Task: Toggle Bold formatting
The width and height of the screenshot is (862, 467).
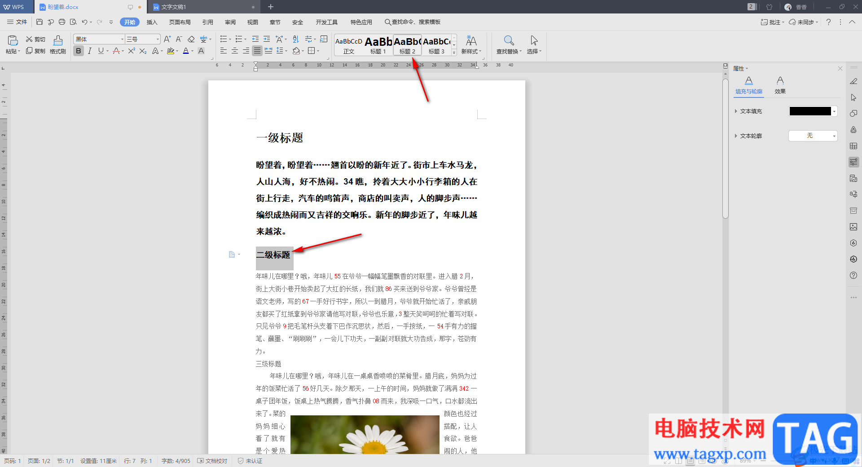Action: tap(79, 51)
